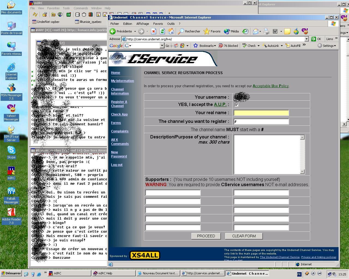Go to the IE Home page

pos(171,31)
